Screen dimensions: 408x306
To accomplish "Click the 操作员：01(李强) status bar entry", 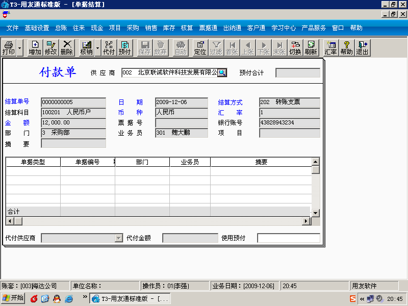I will tap(174, 286).
